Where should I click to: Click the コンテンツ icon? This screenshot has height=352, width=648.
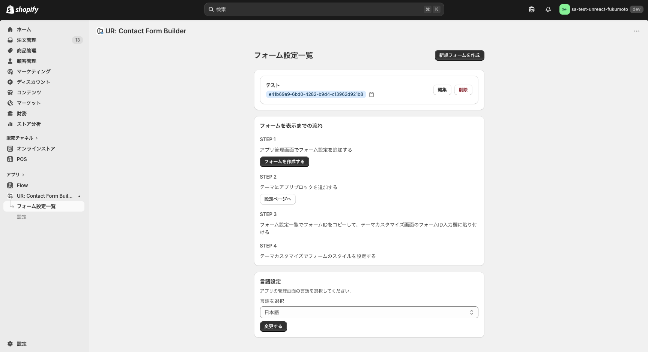[x=10, y=92]
